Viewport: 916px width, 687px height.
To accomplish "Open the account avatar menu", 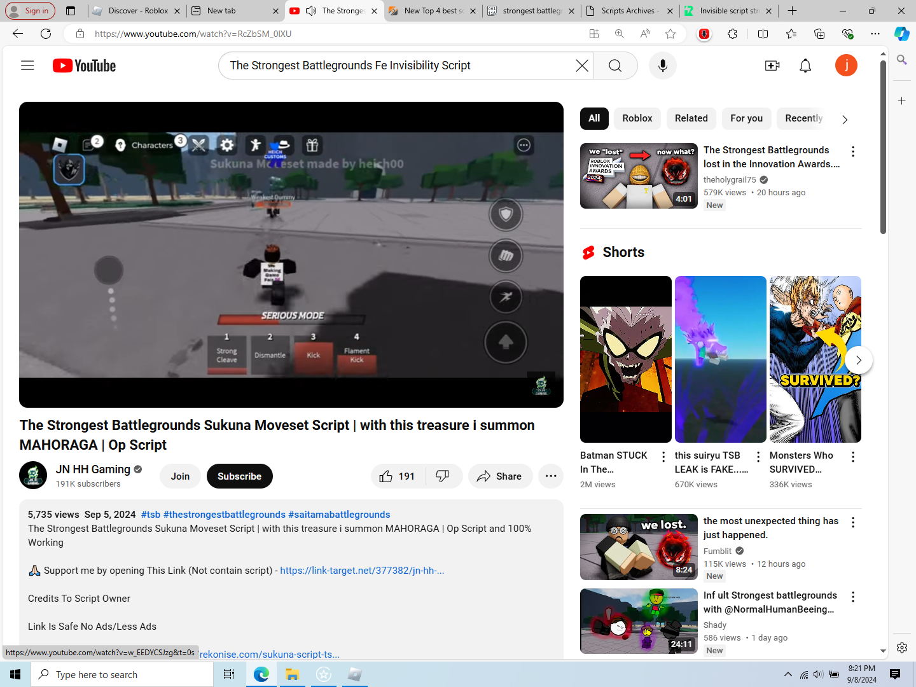I will pos(846,66).
